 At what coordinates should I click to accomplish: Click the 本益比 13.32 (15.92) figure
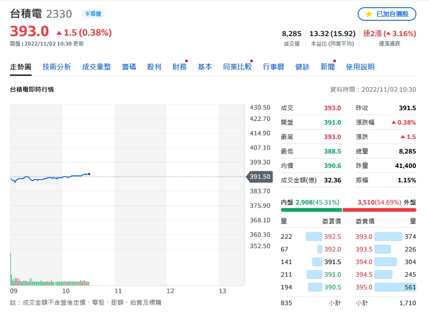(332, 33)
